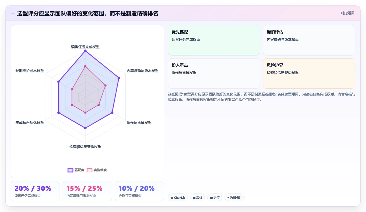
Task: Click the icon in 表格 tag
Action: [194, 198]
